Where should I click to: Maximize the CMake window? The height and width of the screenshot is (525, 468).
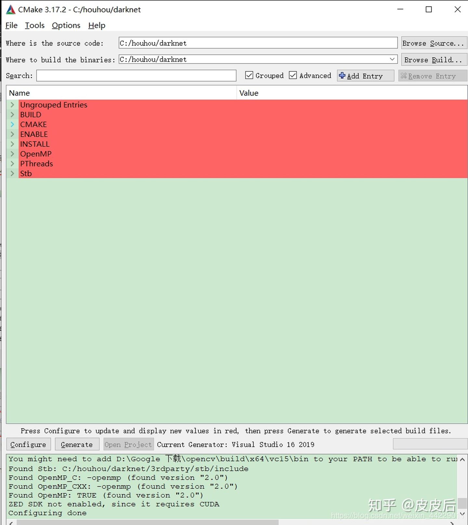tap(429, 9)
